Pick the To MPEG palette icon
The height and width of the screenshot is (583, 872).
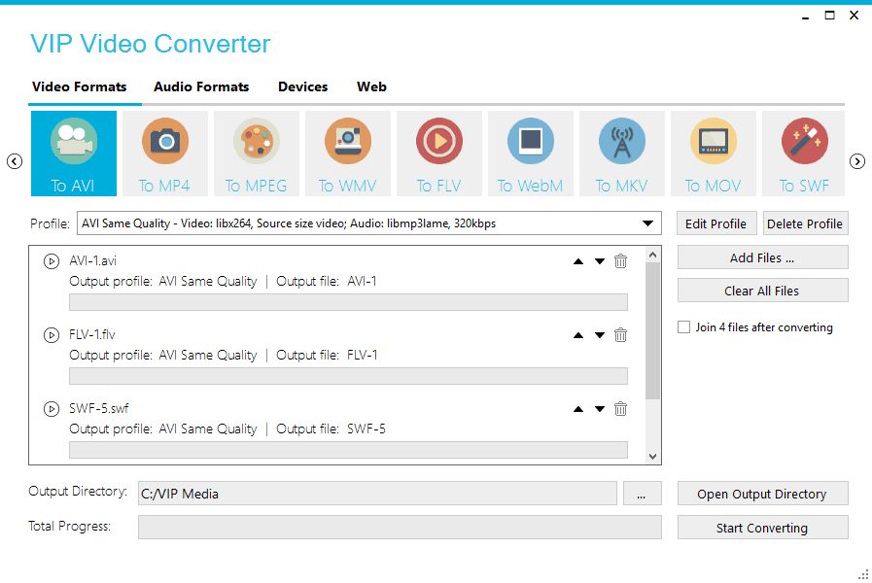click(x=257, y=154)
